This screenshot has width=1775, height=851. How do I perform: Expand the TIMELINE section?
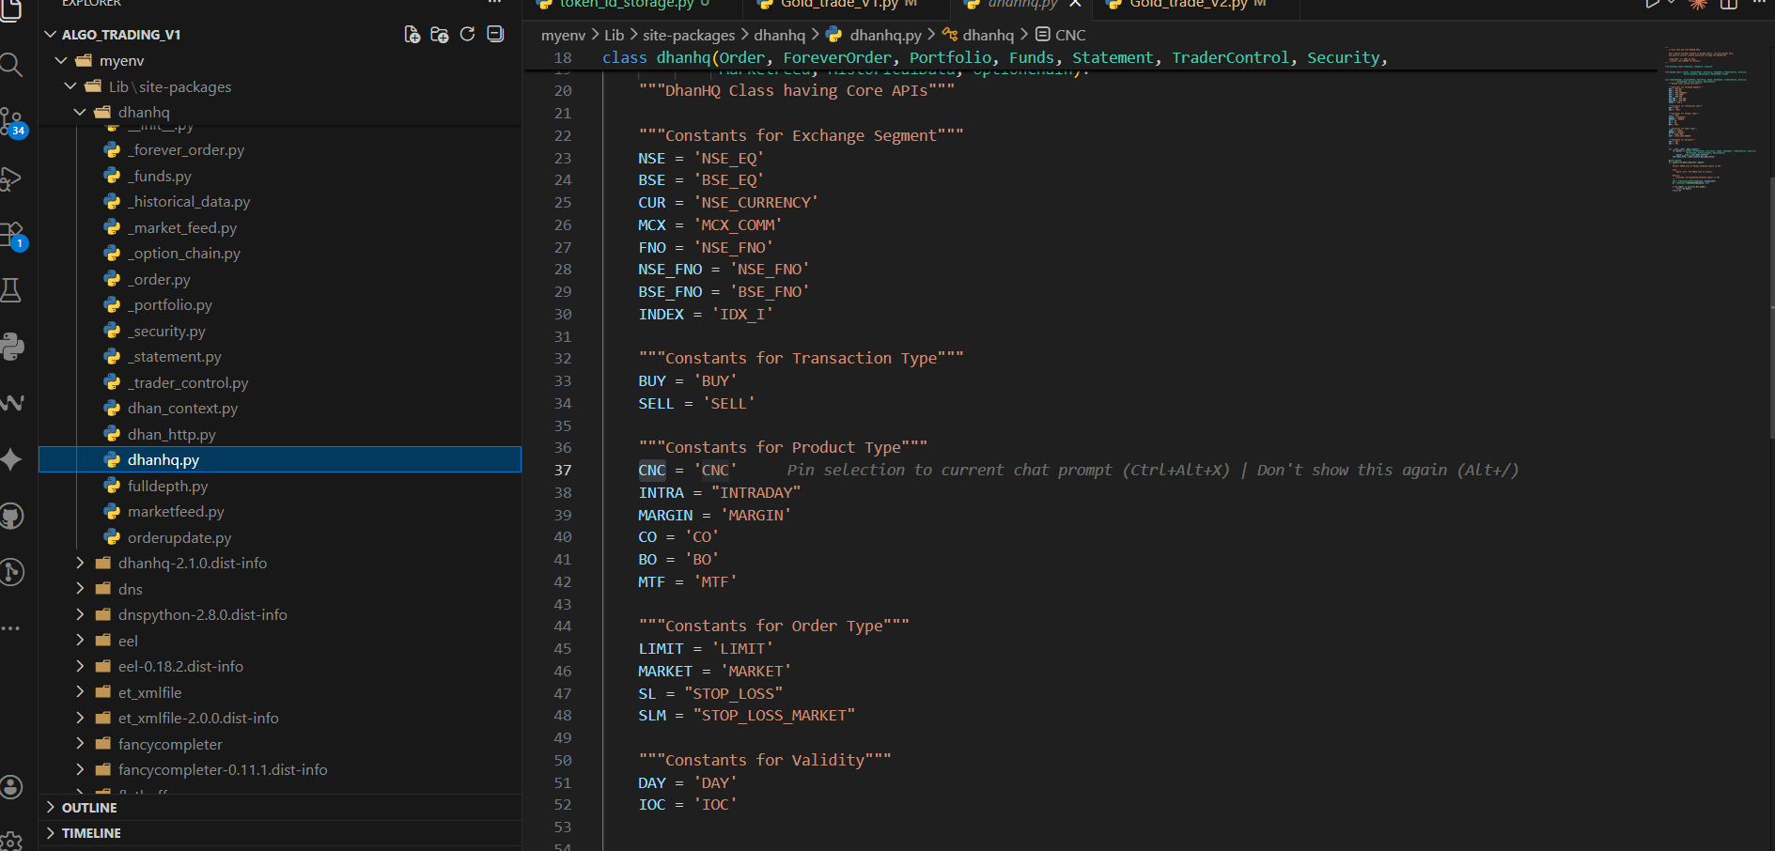click(x=91, y=833)
